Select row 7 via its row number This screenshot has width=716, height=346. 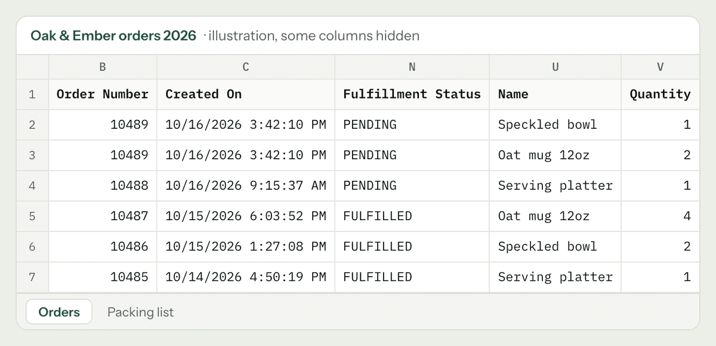tap(32, 277)
